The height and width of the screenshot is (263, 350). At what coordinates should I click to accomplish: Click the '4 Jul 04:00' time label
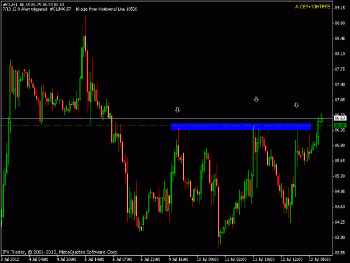(39, 259)
